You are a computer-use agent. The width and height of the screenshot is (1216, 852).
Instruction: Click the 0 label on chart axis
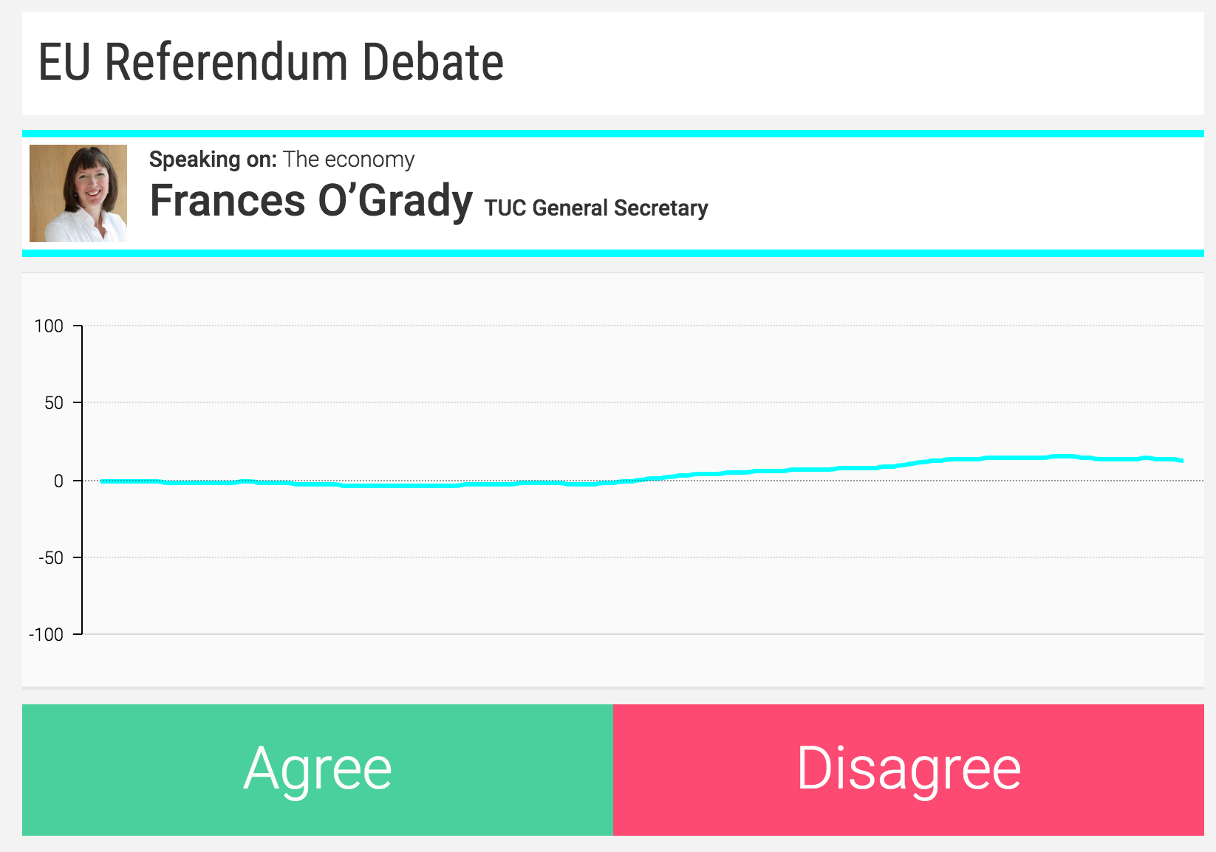[x=58, y=481]
